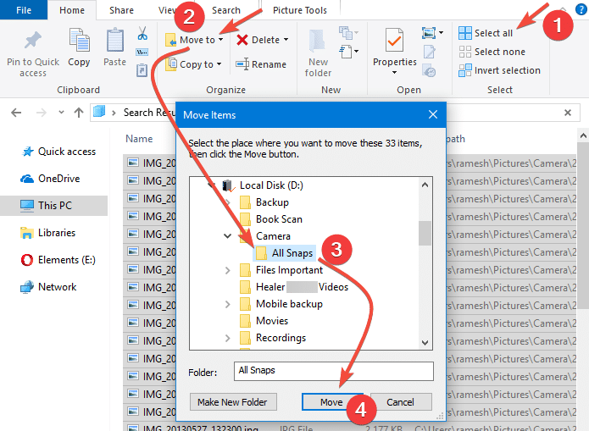Click the Rename ribbon icon
The image size is (589, 431).
point(242,64)
